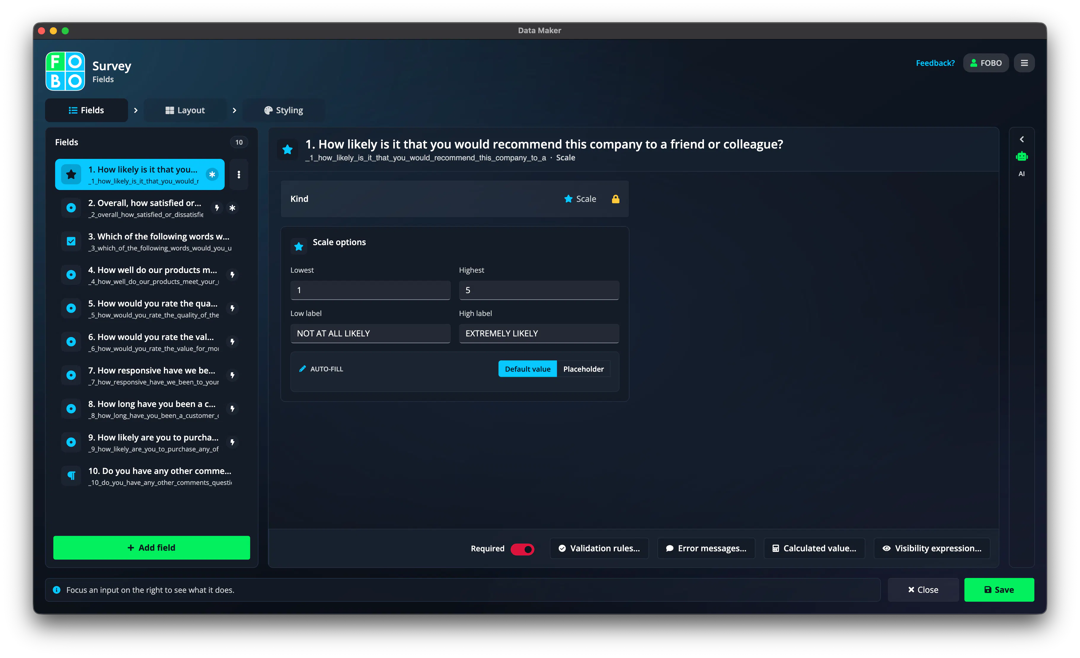1080x658 pixels.
Task: Click the green Save button
Action: pyautogui.click(x=999, y=590)
